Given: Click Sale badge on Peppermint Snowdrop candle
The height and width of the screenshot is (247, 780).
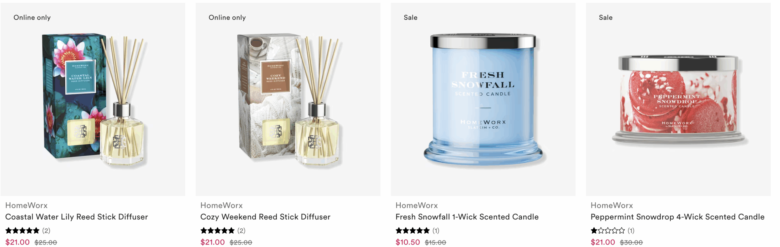Looking at the screenshot, I should pos(605,17).
